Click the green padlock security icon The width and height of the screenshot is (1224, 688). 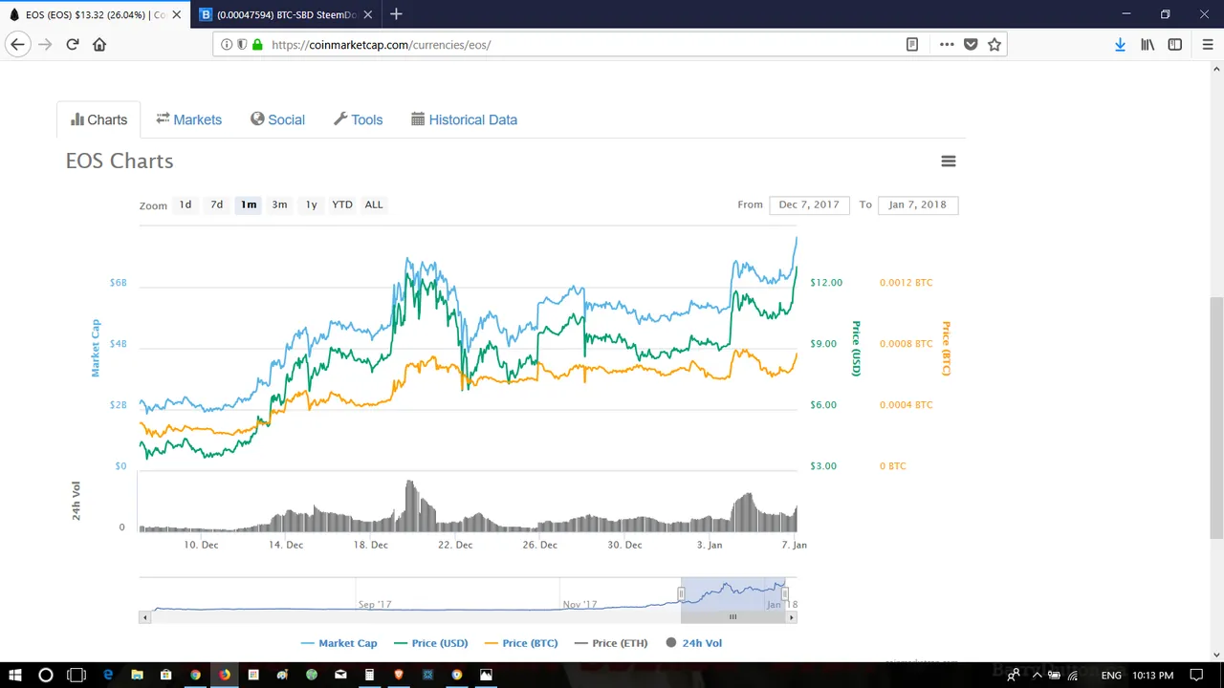pos(257,44)
